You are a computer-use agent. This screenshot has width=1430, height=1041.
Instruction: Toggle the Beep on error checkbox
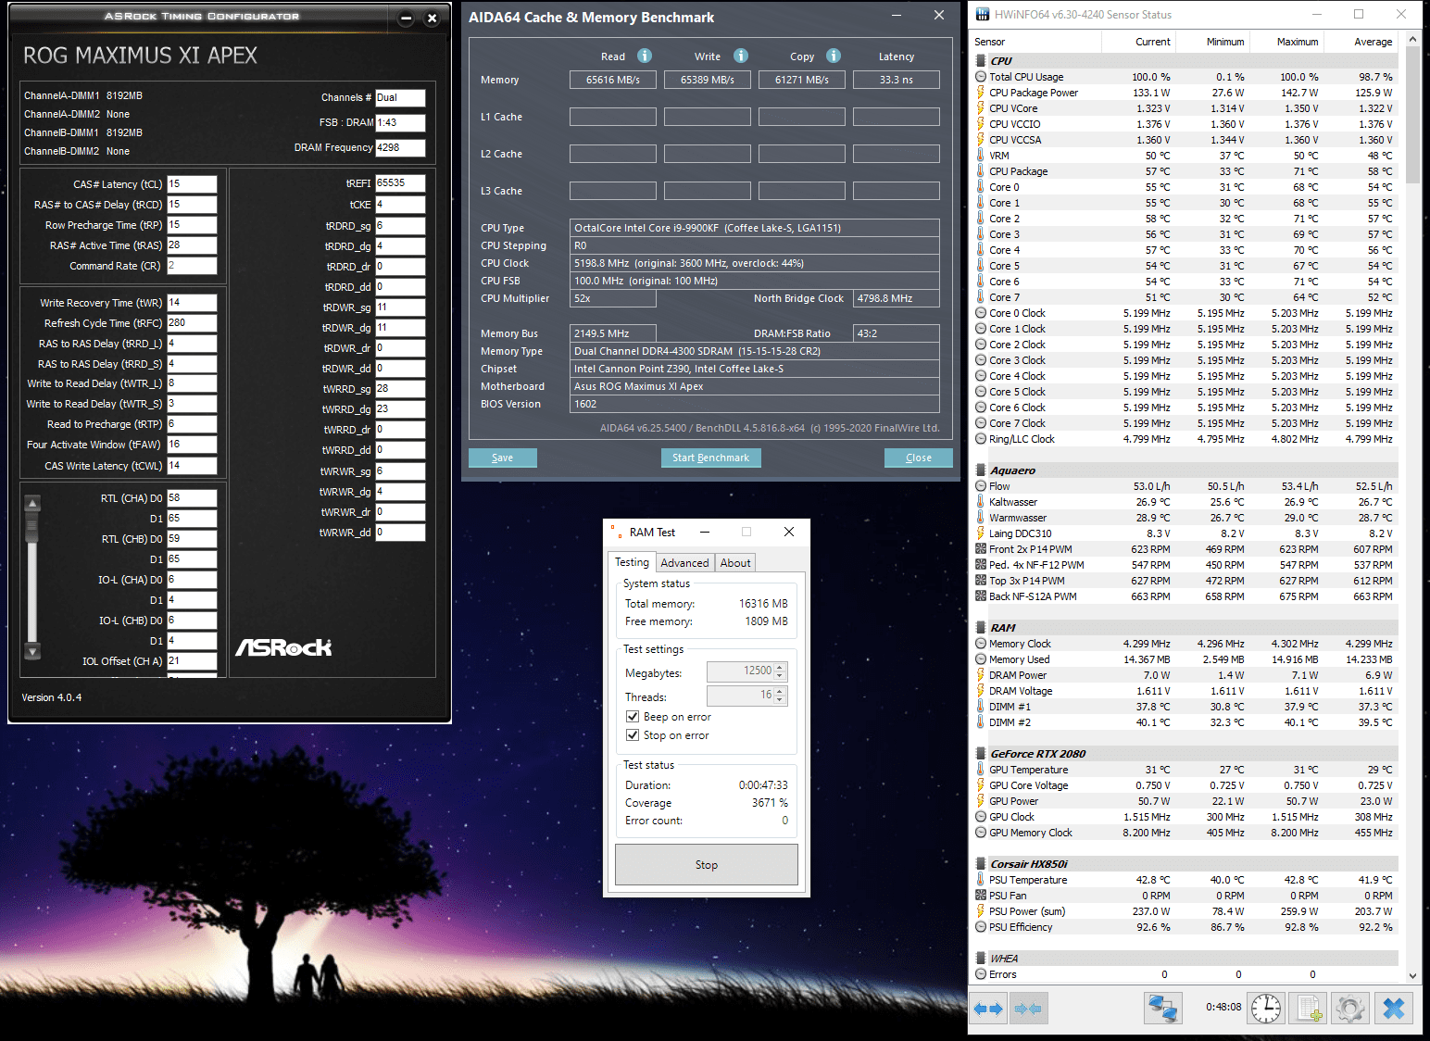[633, 717]
